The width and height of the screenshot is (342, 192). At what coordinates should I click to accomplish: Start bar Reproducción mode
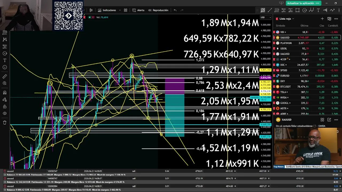158,10
